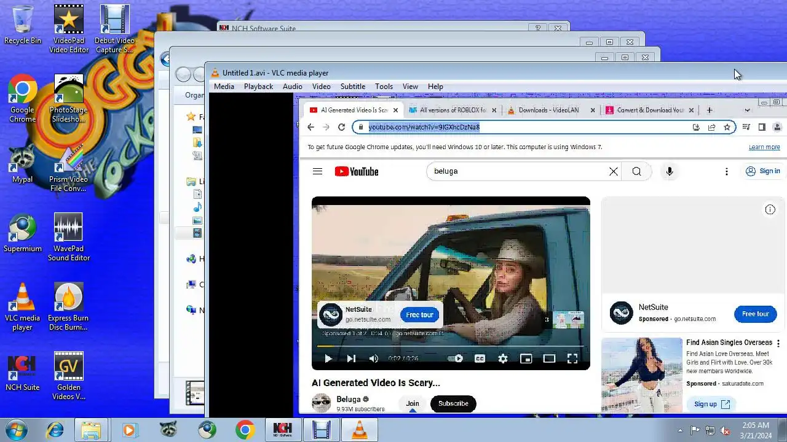Viewport: 787px width, 442px height.
Task: Open Internet Explorer from the taskbar
Action: tap(55, 430)
